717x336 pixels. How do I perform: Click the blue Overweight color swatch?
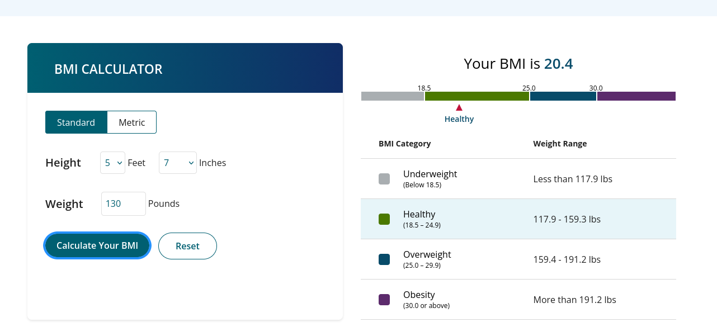point(384,259)
